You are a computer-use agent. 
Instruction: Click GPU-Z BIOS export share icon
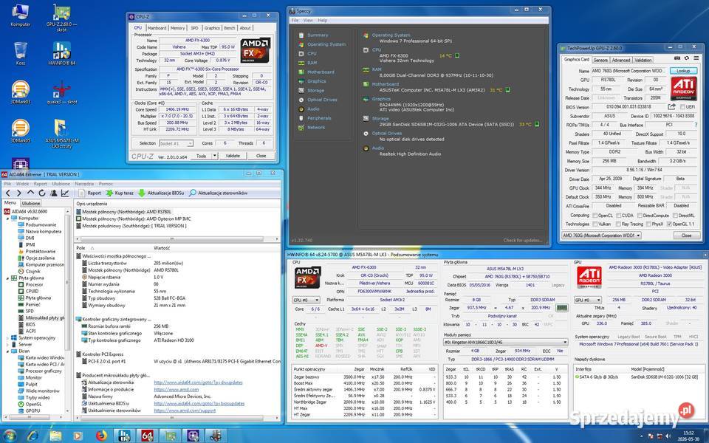point(672,106)
